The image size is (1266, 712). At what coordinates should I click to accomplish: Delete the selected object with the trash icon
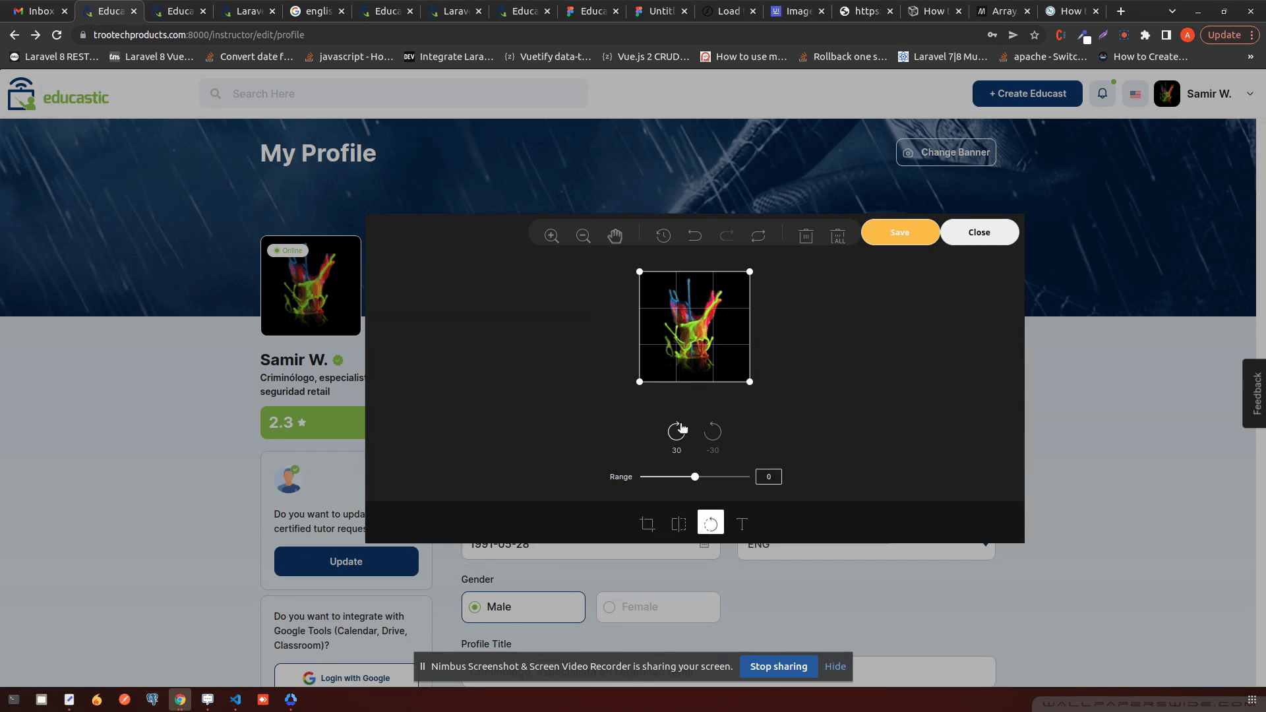[x=806, y=235]
